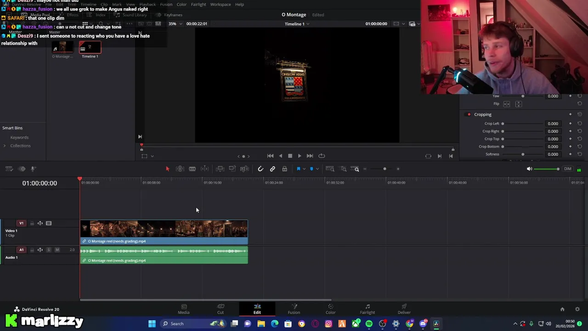The width and height of the screenshot is (588, 331).
Task: Toggle timeline Snapping magnet icon
Action: (260, 169)
